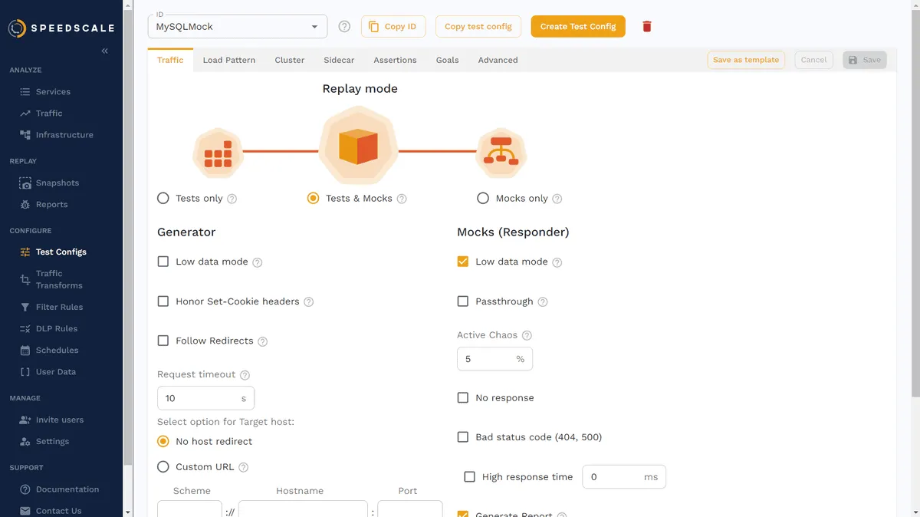
Task: Click the Mocks only hierarchy icon
Action: [x=501, y=152]
